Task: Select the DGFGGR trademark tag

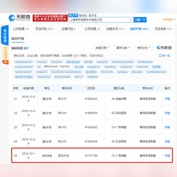Action: tap(142, 67)
